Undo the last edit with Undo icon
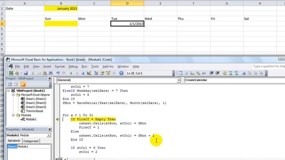The width and height of the screenshot is (285, 160). [58, 73]
